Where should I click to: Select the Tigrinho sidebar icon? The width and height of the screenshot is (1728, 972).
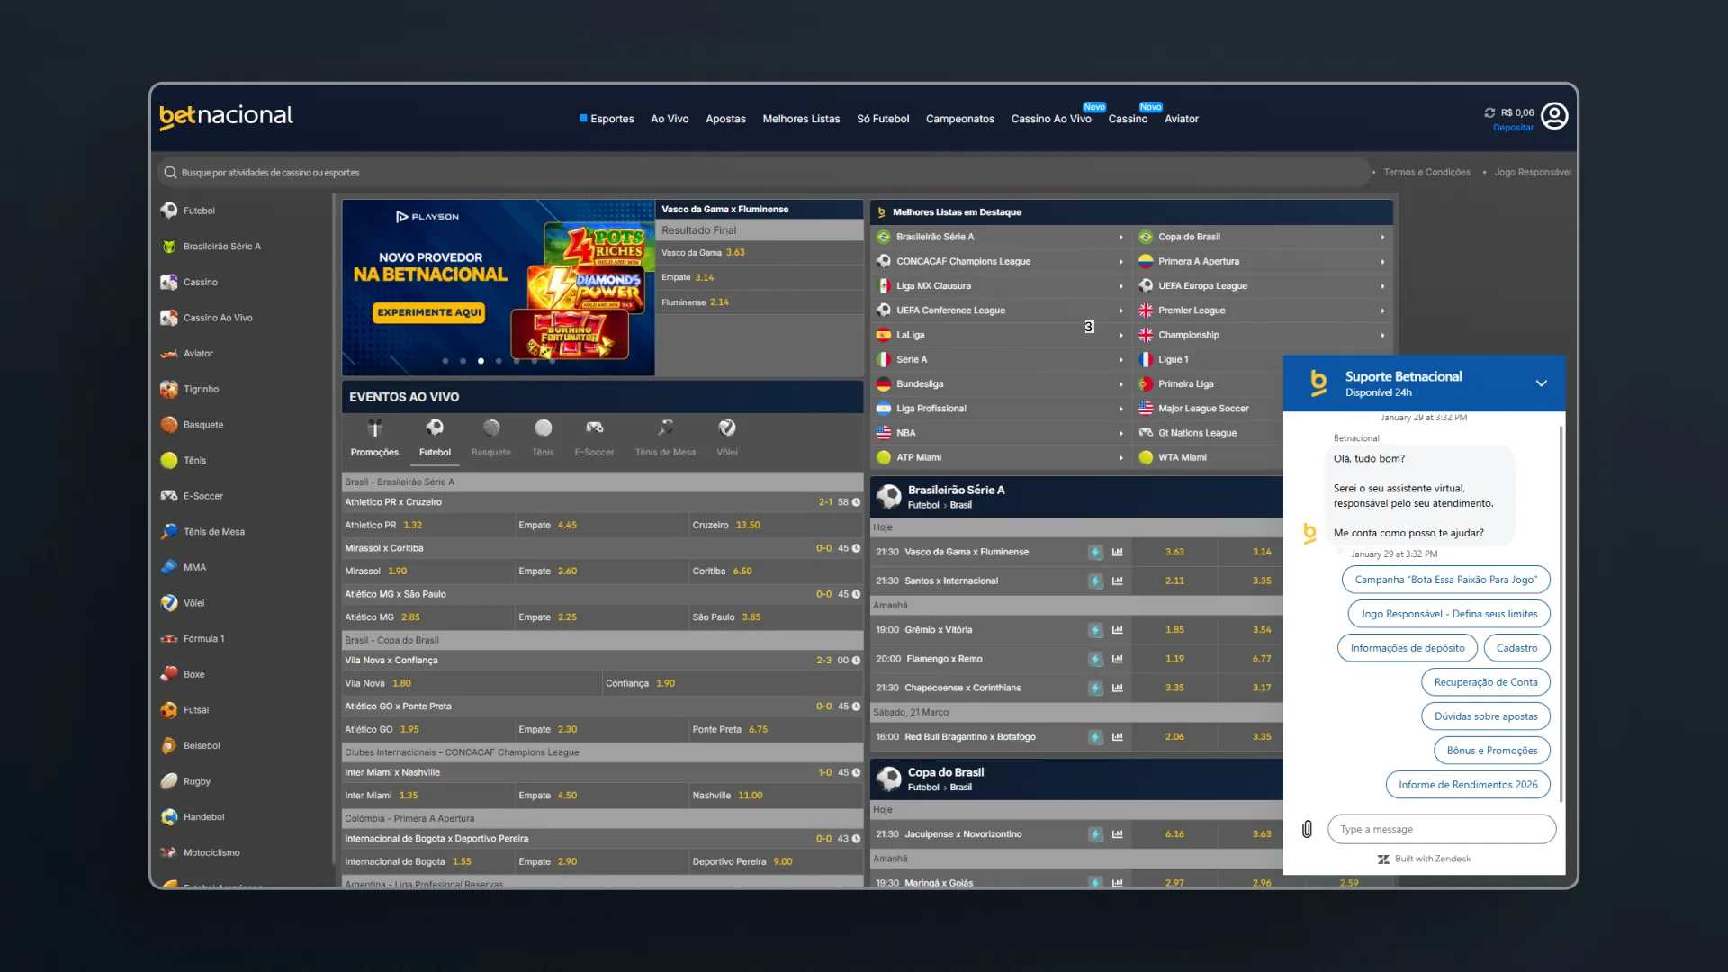click(x=169, y=389)
